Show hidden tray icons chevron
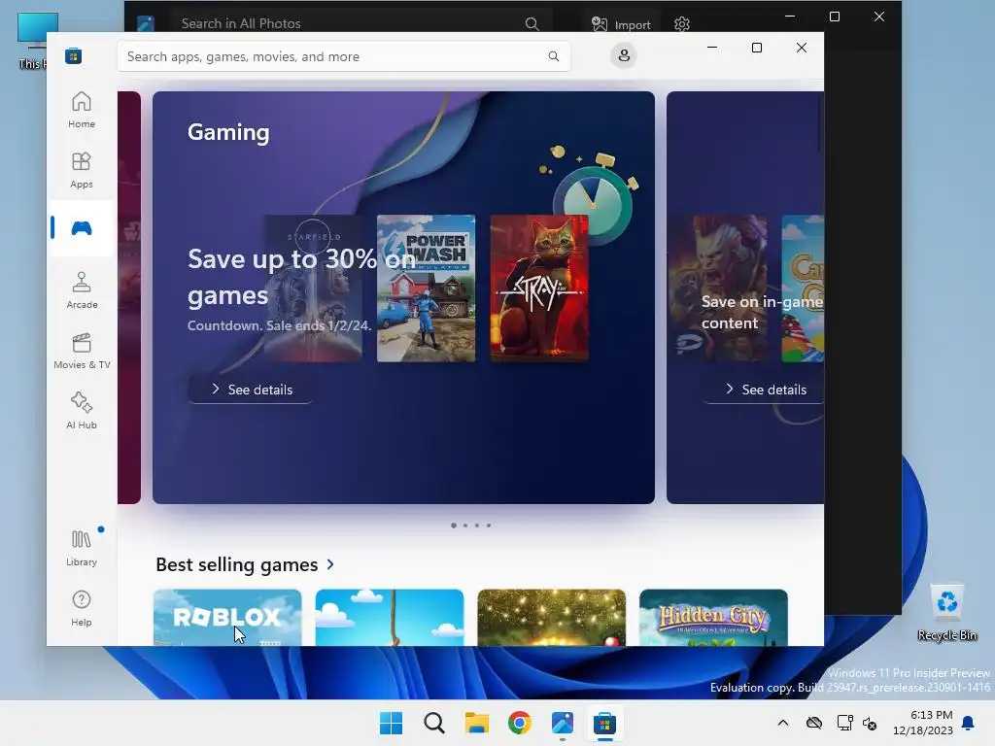The width and height of the screenshot is (995, 746). 783,723
